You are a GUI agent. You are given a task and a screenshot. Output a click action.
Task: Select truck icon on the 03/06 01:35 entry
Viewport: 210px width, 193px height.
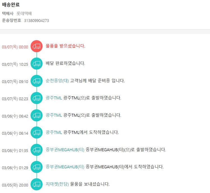(36, 150)
